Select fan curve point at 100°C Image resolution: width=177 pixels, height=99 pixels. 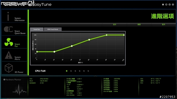click(x=124, y=35)
